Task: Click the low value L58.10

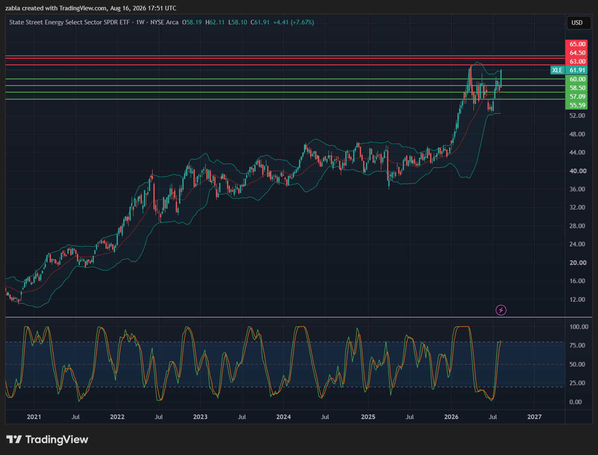Action: (238, 22)
